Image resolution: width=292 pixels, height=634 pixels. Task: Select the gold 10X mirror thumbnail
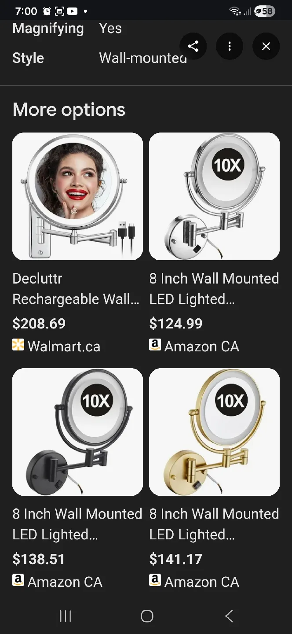coord(214,432)
